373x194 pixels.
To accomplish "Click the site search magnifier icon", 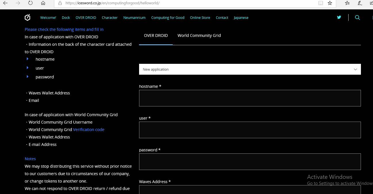I will 357,17.
